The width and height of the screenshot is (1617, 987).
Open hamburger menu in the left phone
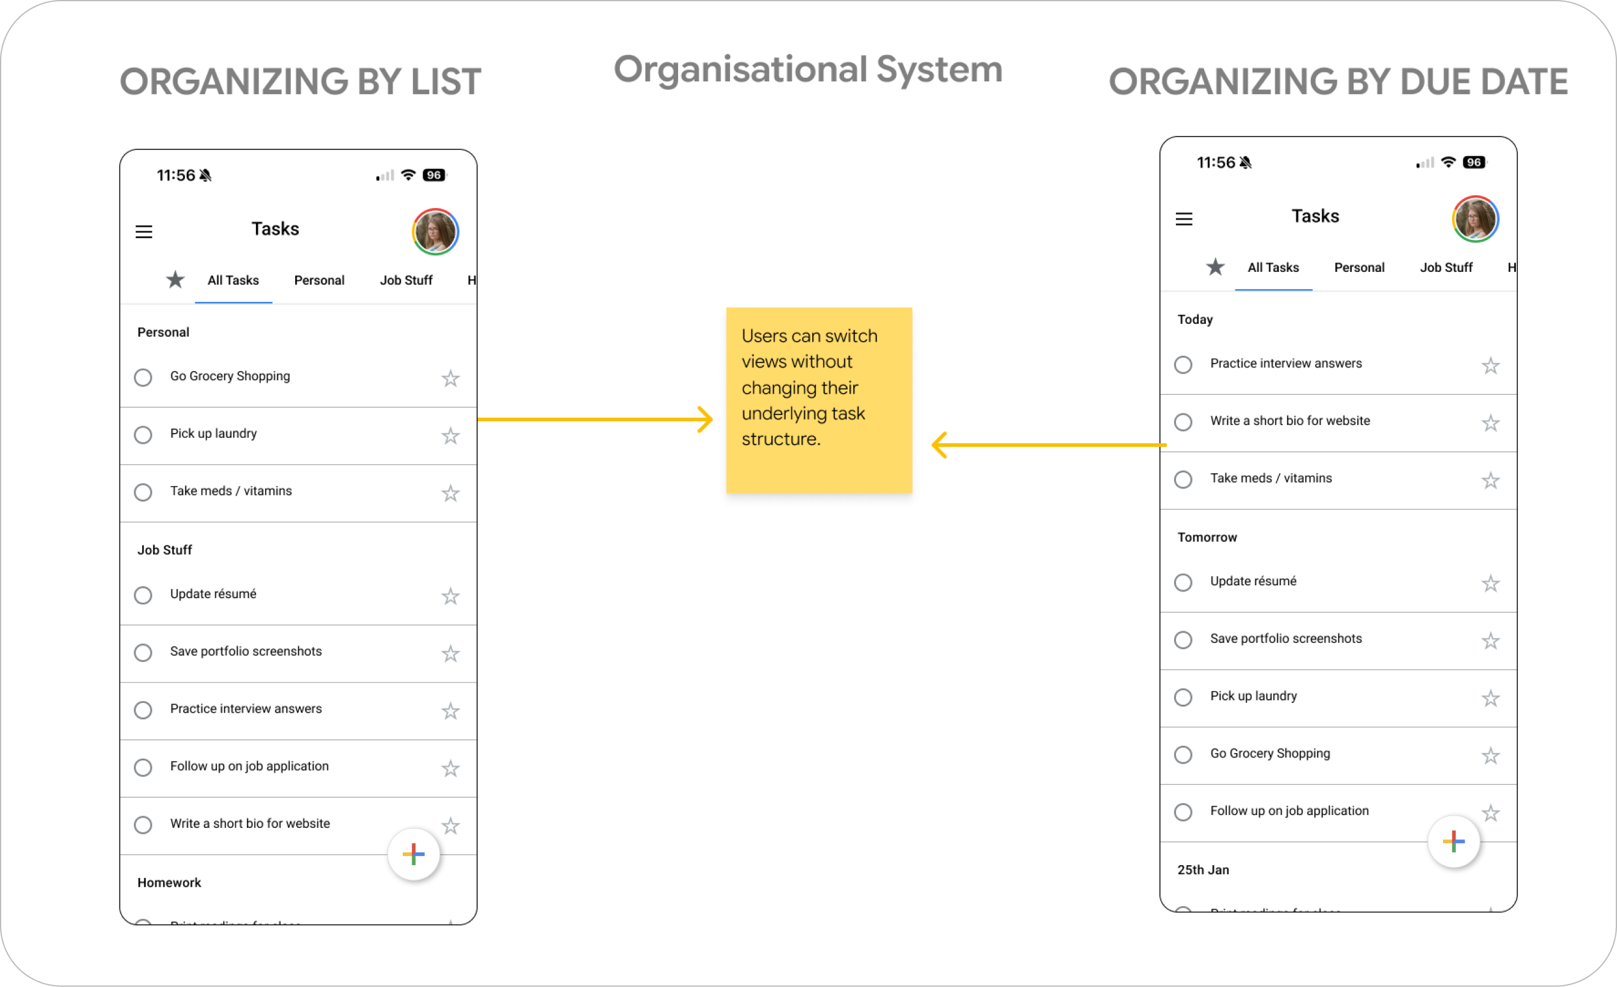pos(144,231)
